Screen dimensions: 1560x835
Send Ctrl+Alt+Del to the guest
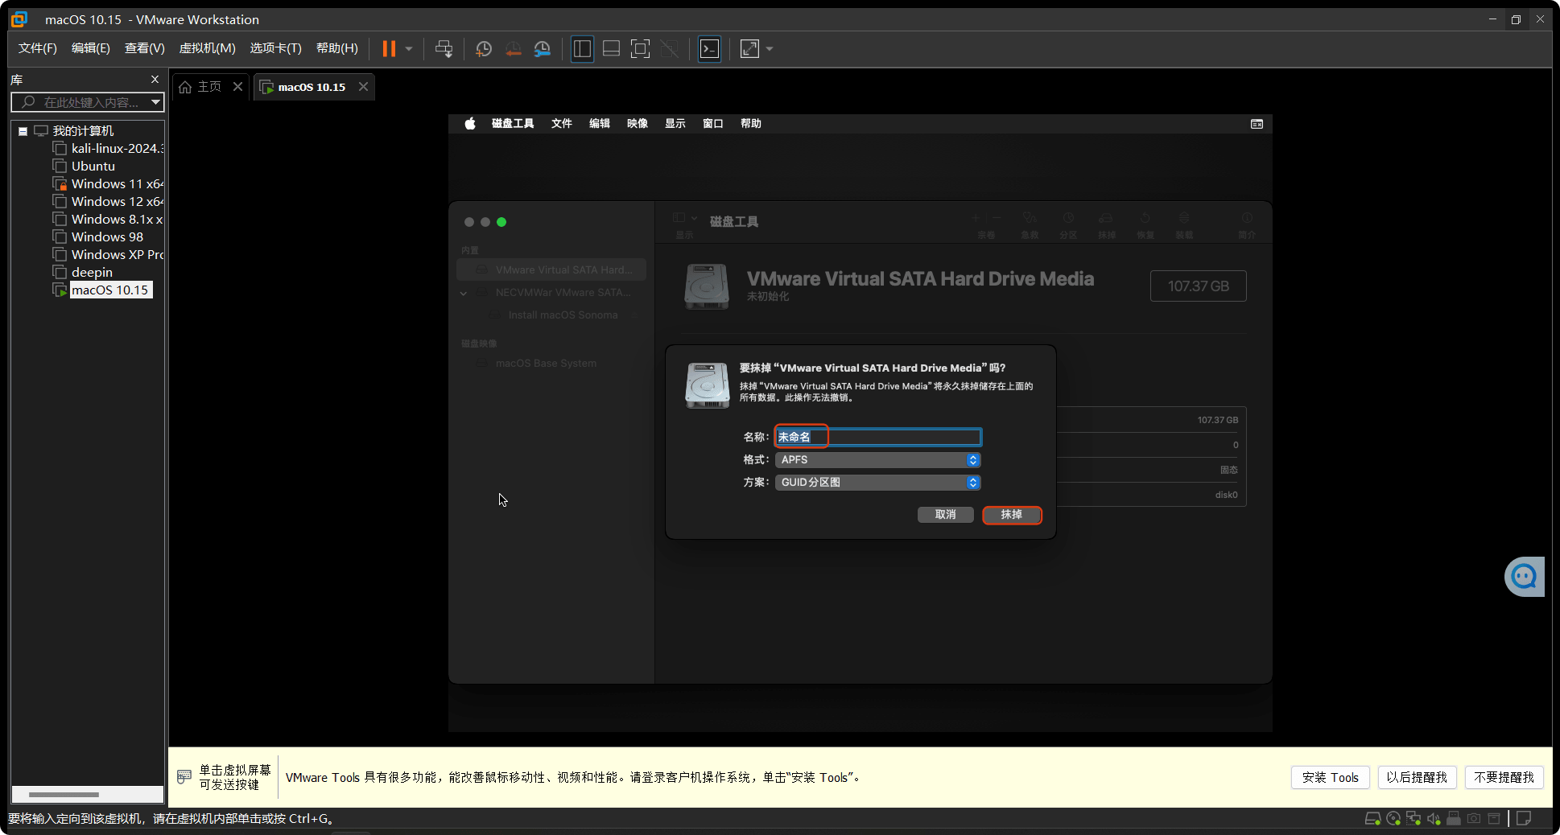(444, 48)
